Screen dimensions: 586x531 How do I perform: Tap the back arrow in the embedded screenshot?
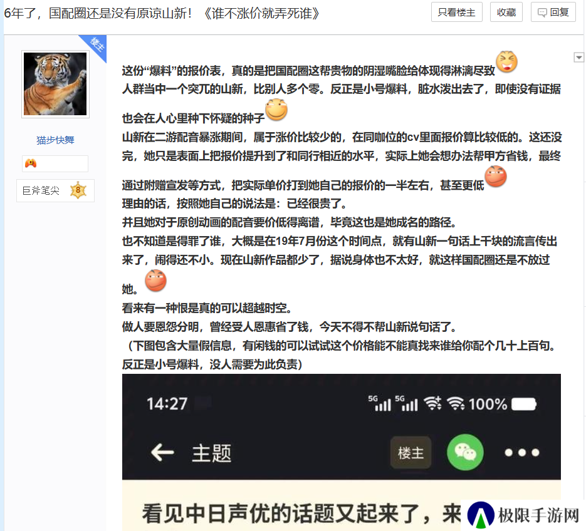click(x=162, y=453)
